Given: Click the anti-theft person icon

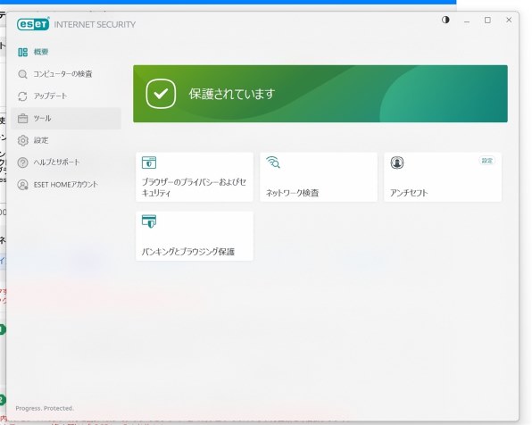Looking at the screenshot, I should pos(397,162).
